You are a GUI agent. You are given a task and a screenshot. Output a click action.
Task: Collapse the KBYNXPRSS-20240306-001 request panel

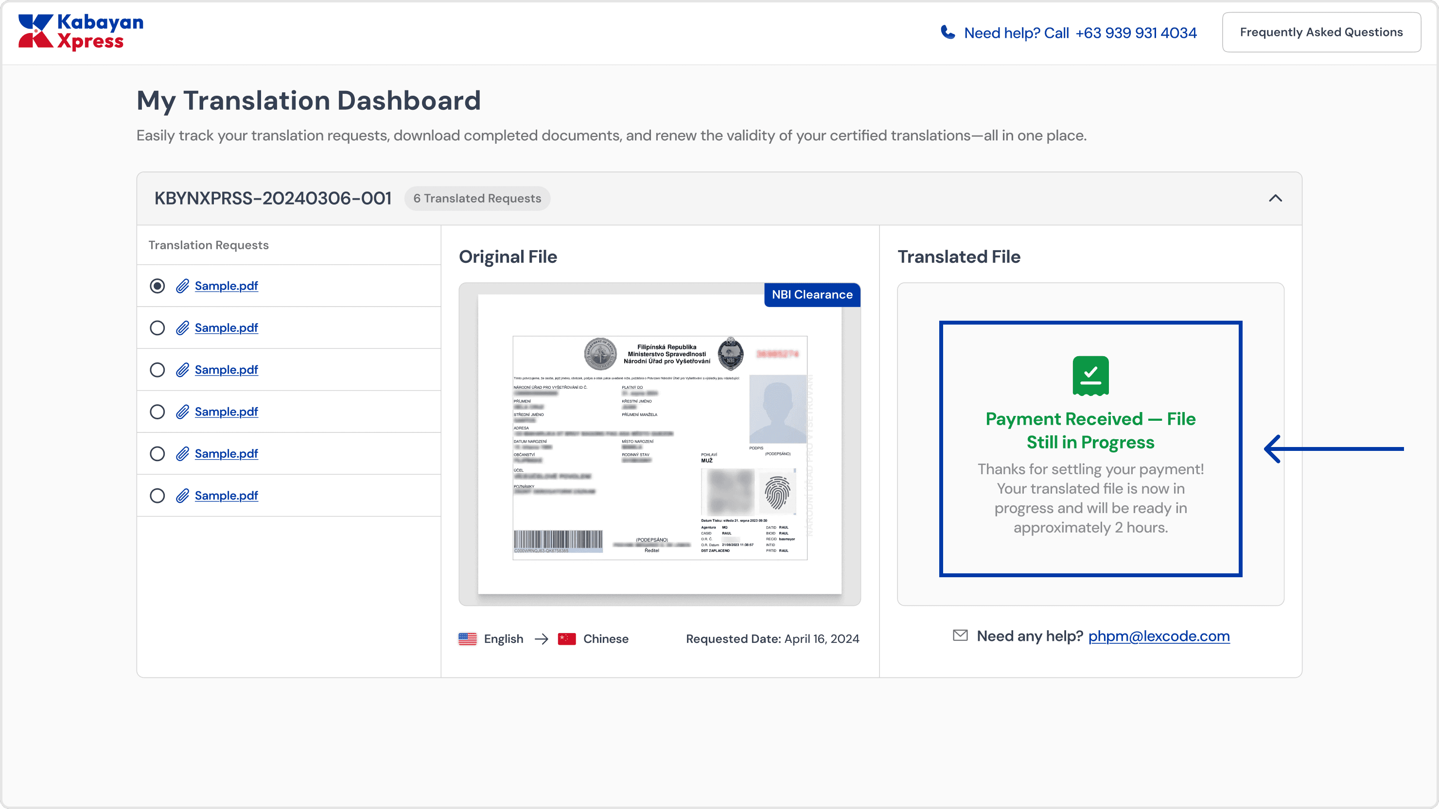(1275, 198)
